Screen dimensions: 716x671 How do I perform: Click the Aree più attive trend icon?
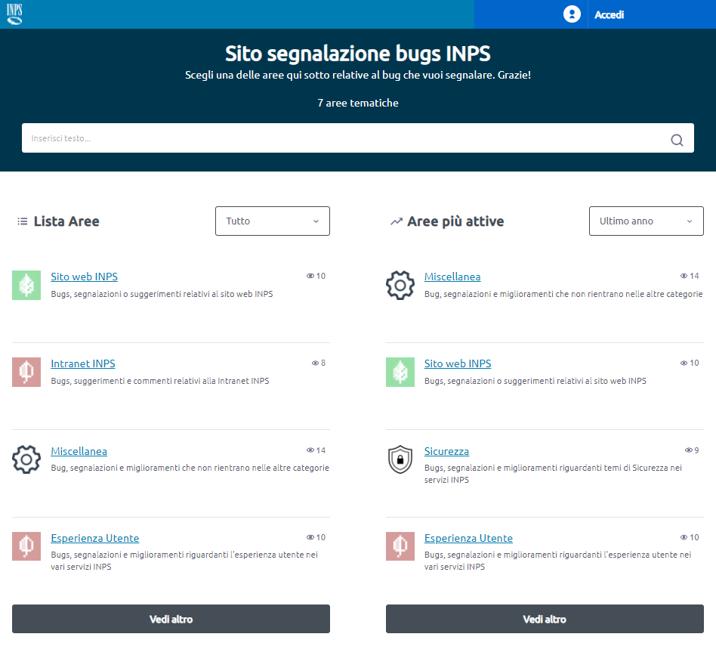point(397,221)
